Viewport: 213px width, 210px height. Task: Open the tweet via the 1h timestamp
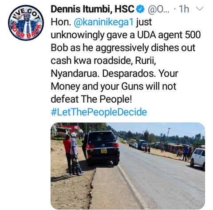(x=184, y=9)
